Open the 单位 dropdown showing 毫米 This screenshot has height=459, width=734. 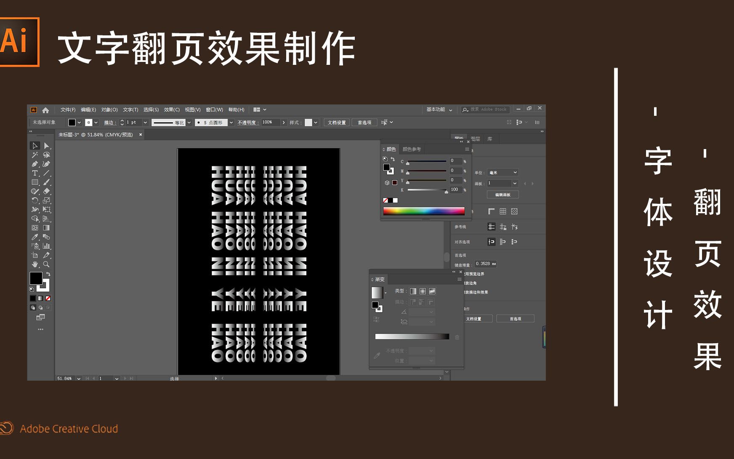pos(503,173)
